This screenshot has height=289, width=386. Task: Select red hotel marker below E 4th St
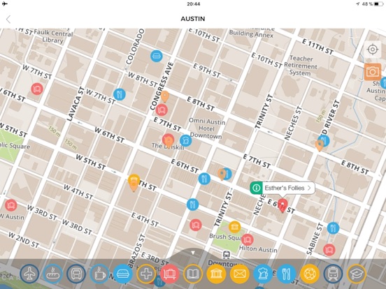pos(196,225)
